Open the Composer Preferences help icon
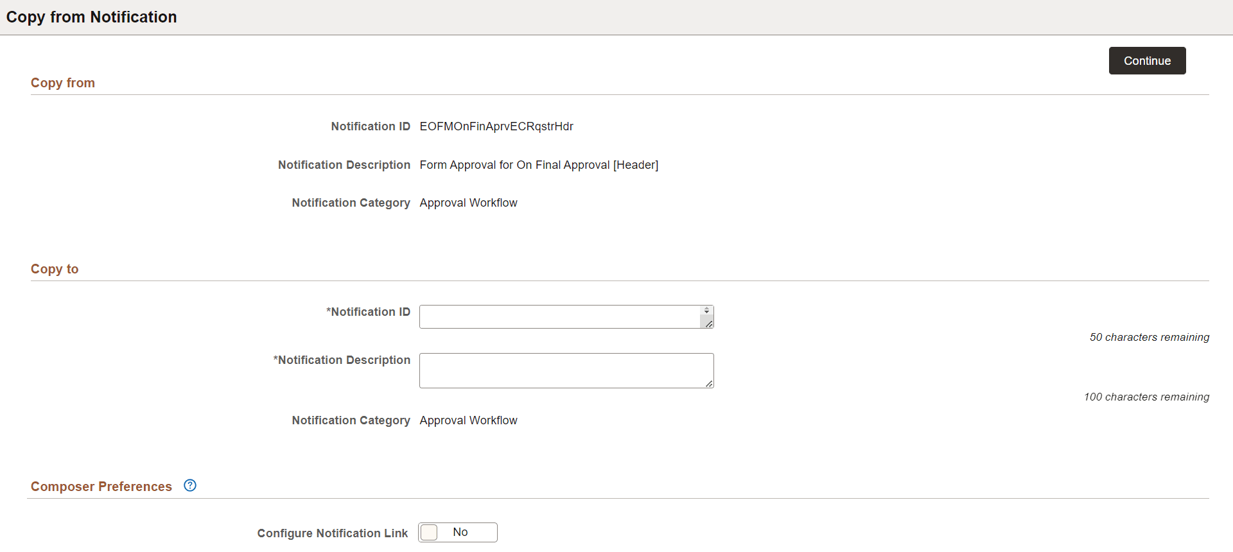The height and width of the screenshot is (552, 1233). (x=190, y=485)
